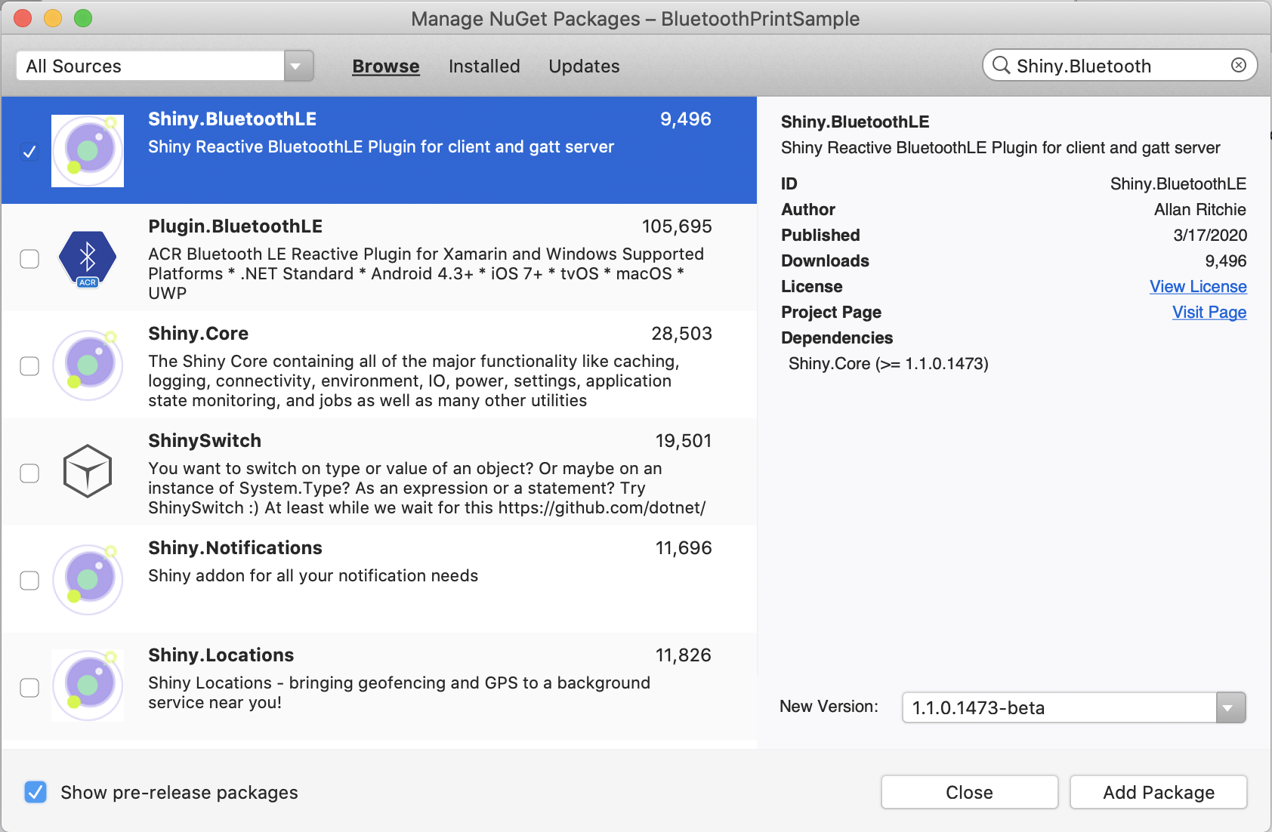Check the ShinySwitch package checkbox

pyautogui.click(x=29, y=473)
